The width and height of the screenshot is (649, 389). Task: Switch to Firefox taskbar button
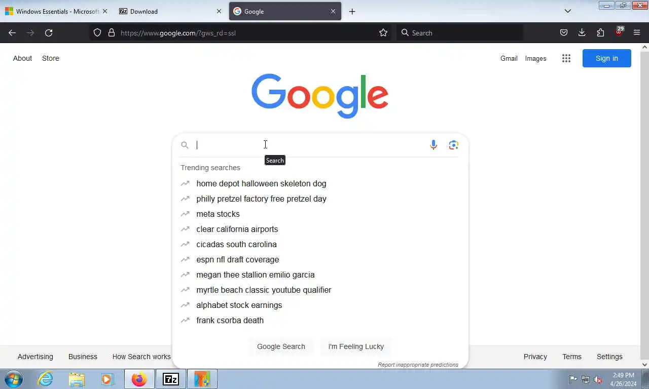[x=139, y=379]
